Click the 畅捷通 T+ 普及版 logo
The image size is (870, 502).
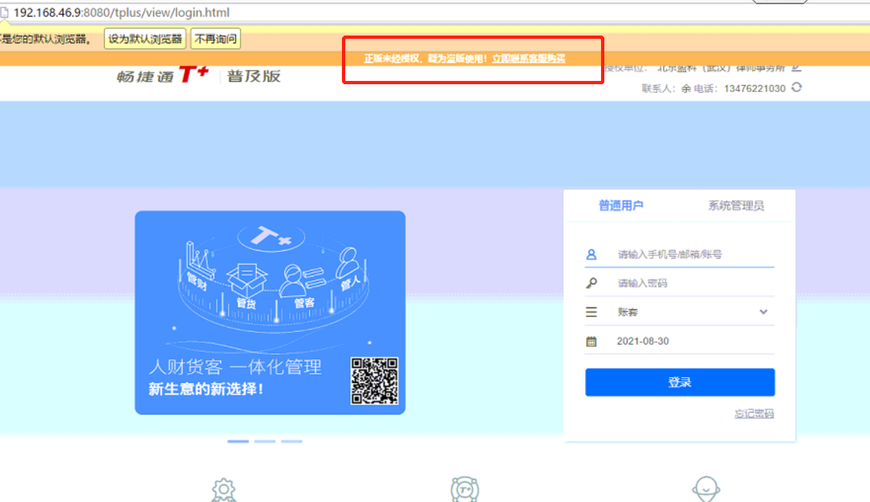[199, 76]
